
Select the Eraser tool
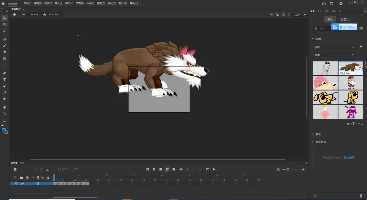coord(5,52)
